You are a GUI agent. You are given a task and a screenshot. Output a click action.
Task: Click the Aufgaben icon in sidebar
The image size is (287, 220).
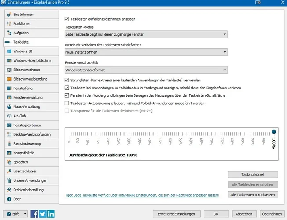(x=9, y=33)
